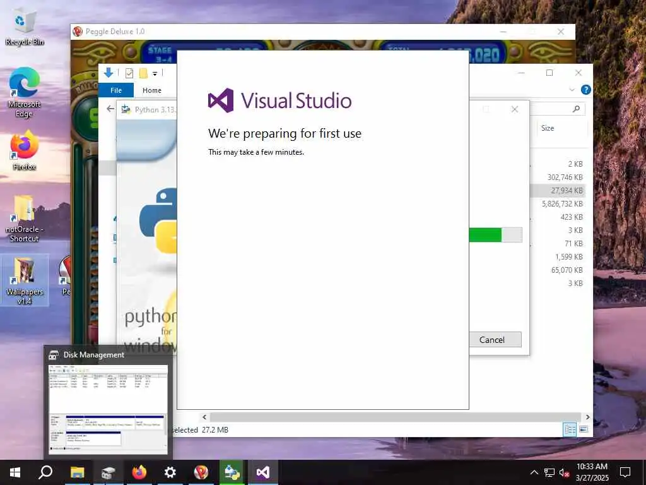Expand the File Explorer ribbon chevron

(572, 90)
